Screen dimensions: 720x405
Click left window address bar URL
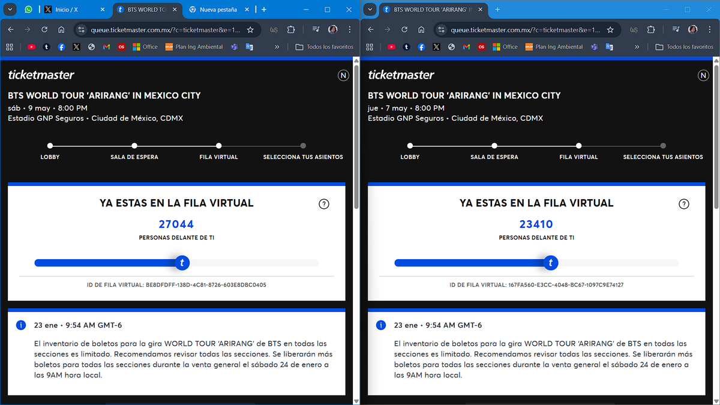(165, 29)
